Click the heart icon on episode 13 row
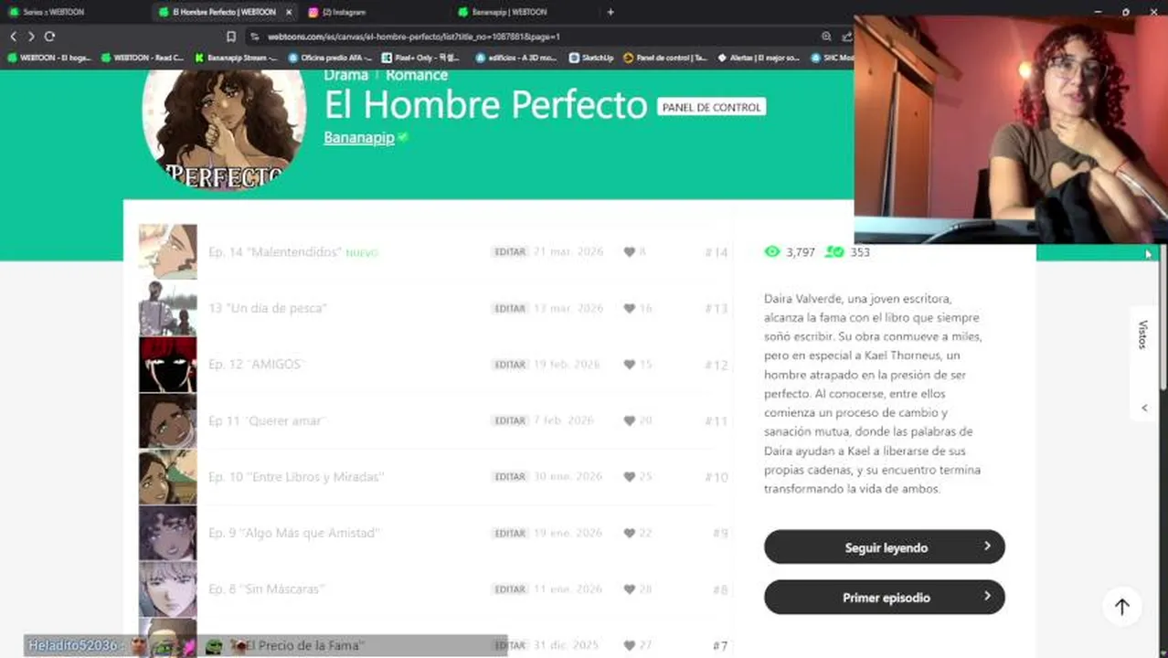 pyautogui.click(x=629, y=309)
